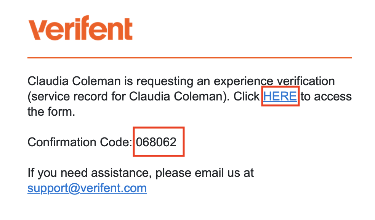
Task: Click the confirmation code 068062
Action: click(x=157, y=142)
